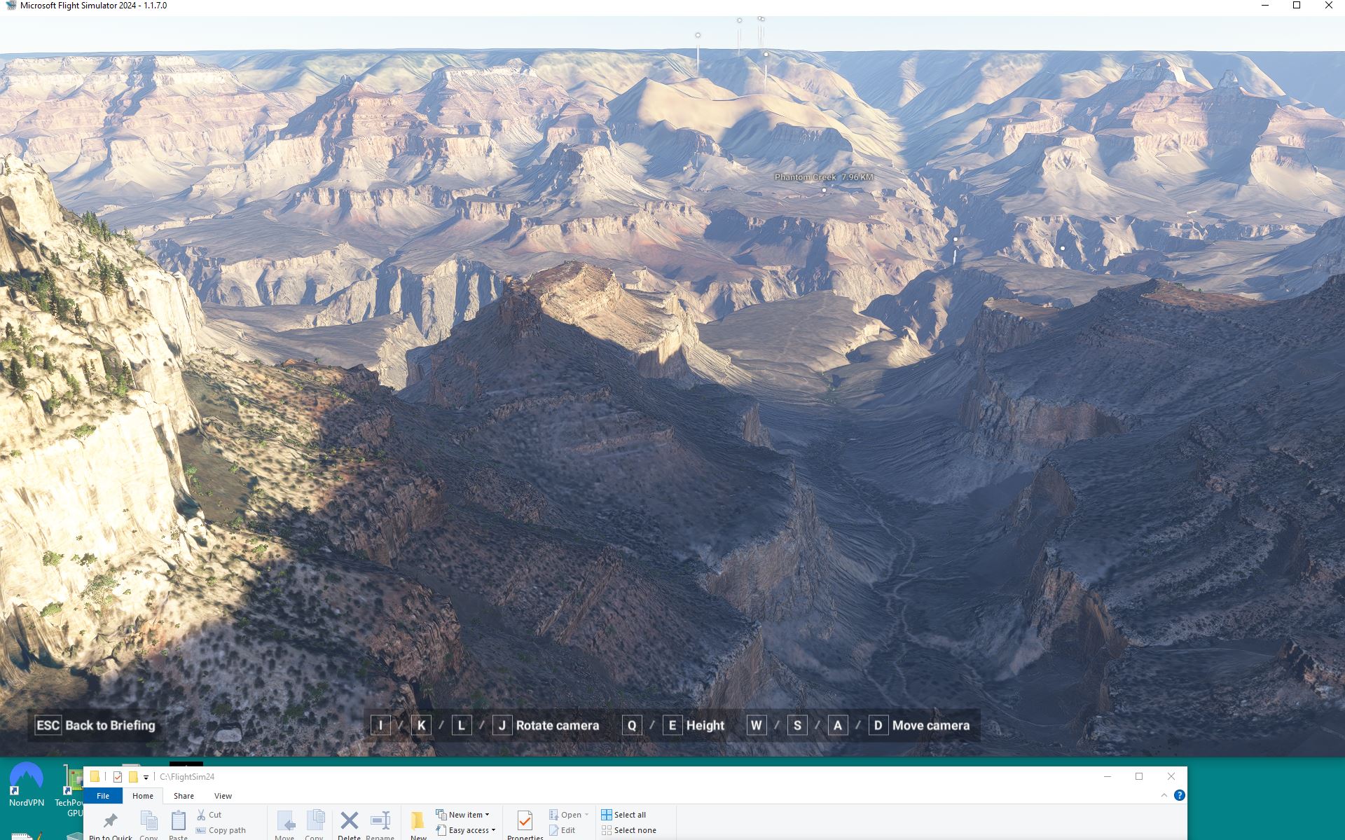Delete selection with the red X icon
The width and height of the screenshot is (1345, 840).
click(349, 821)
